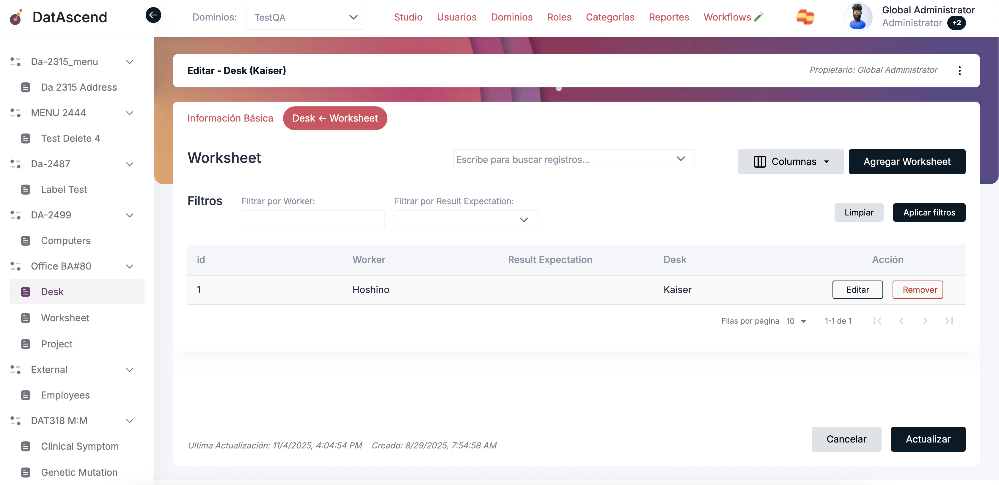The width and height of the screenshot is (999, 485).
Task: Click the Agregar Worksheet button
Action: coord(907,162)
